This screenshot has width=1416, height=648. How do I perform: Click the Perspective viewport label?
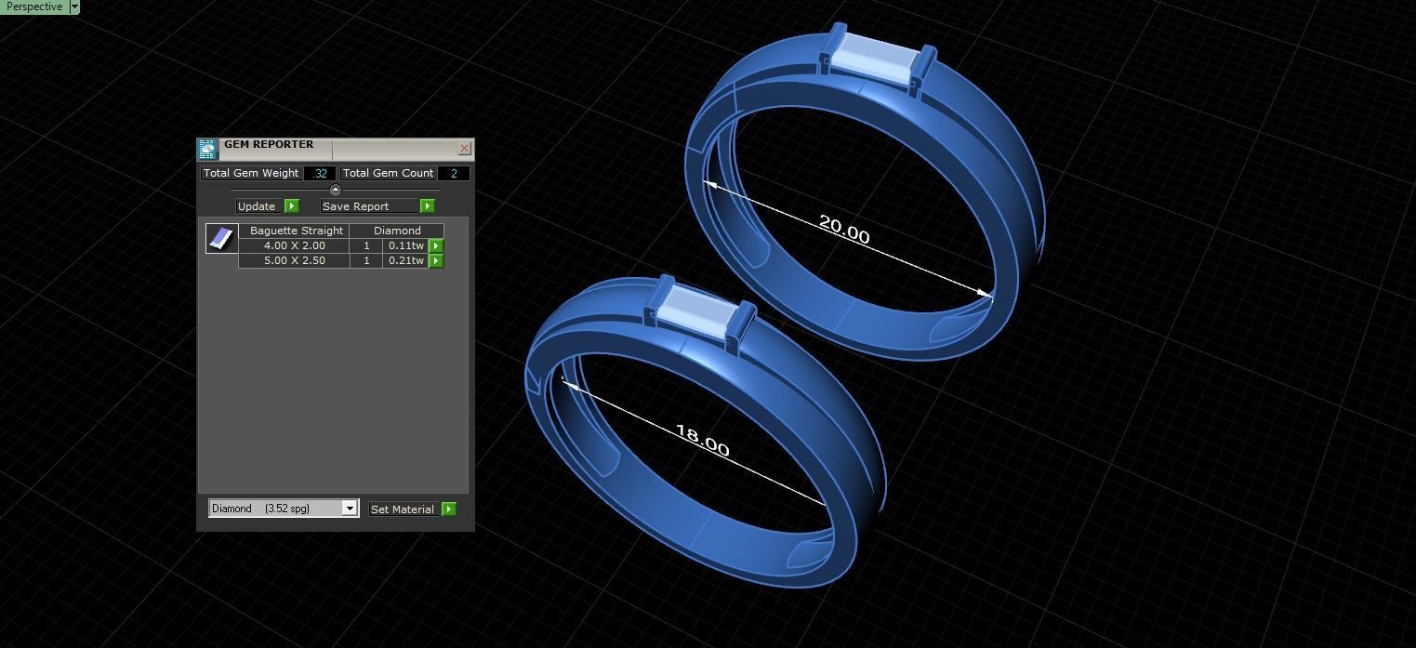click(34, 7)
